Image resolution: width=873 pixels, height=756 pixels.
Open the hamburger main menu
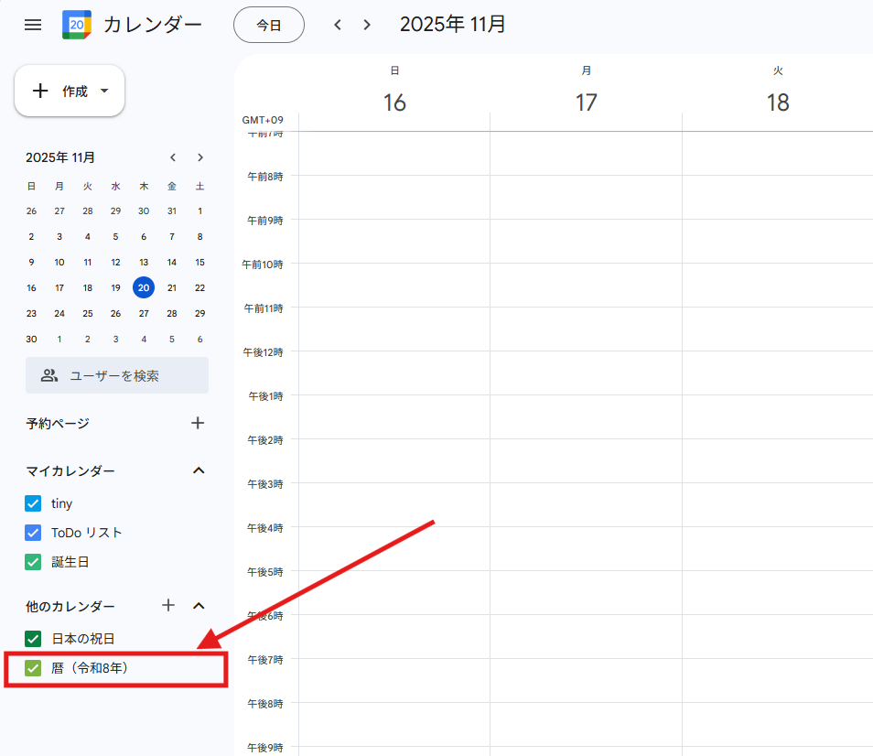(x=33, y=25)
